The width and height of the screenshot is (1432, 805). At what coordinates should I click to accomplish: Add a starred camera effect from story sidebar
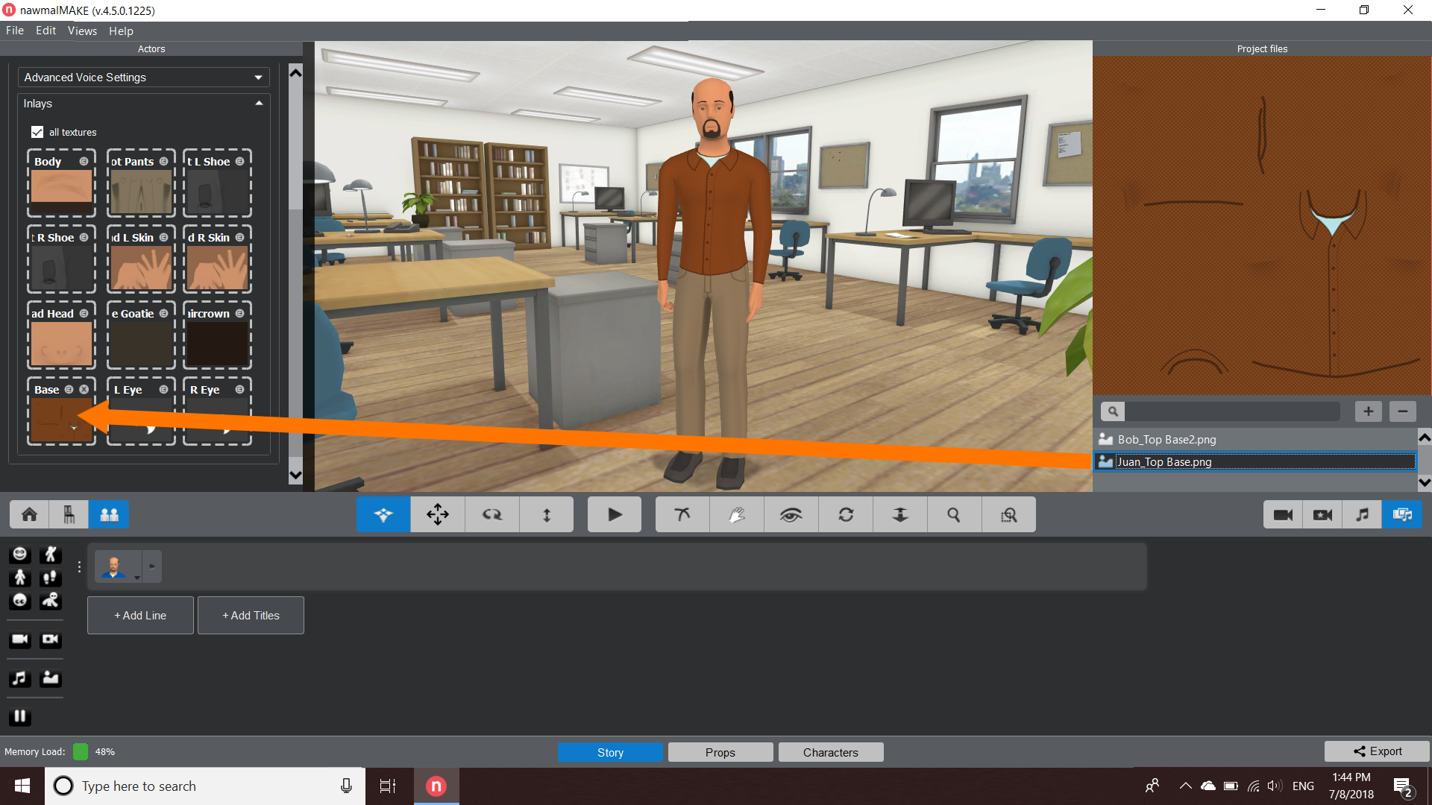[51, 639]
